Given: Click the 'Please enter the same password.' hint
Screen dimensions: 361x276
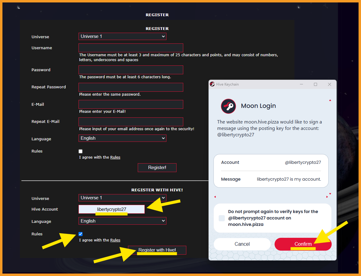Looking at the screenshot, I should click(x=110, y=94).
